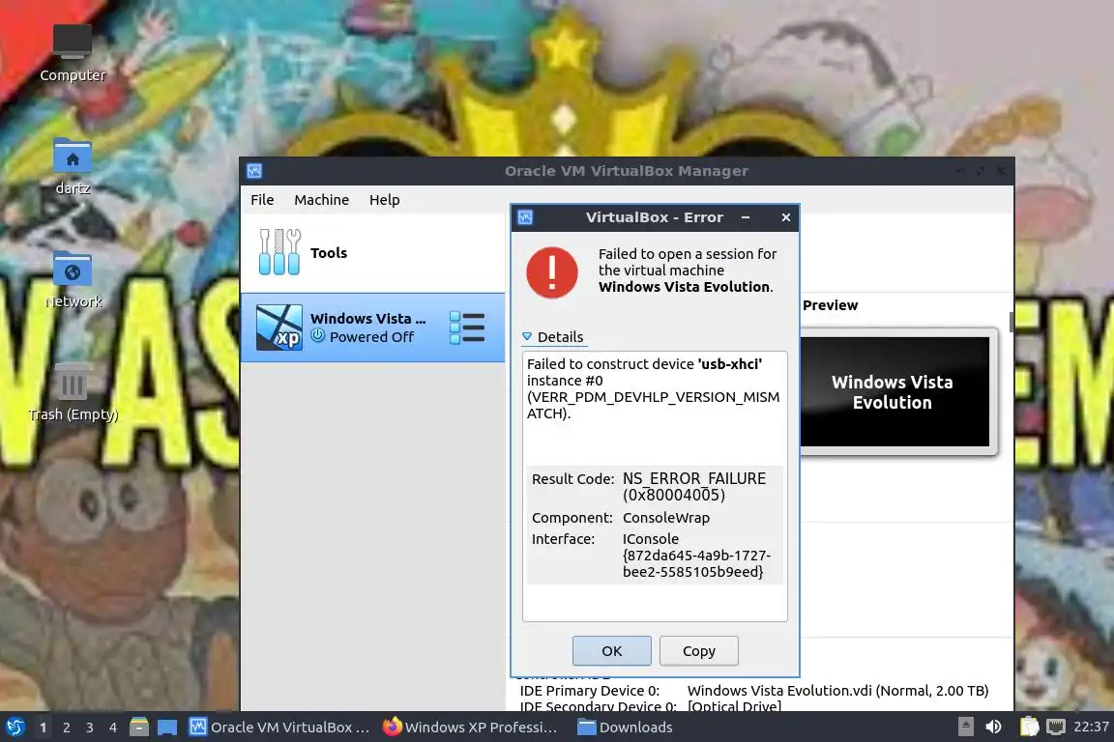Click the show desktop taskbar icon
1114x742 pixels.
pos(167,728)
